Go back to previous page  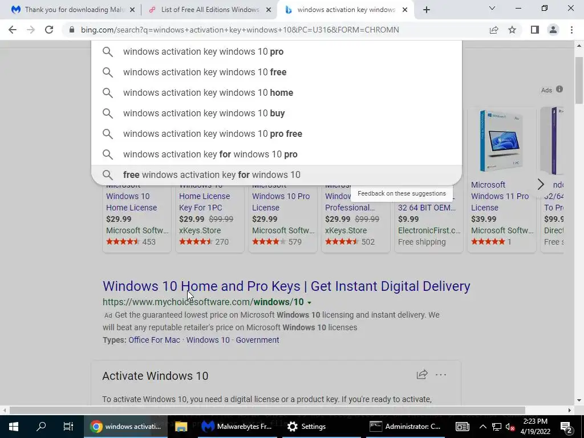pyautogui.click(x=13, y=30)
